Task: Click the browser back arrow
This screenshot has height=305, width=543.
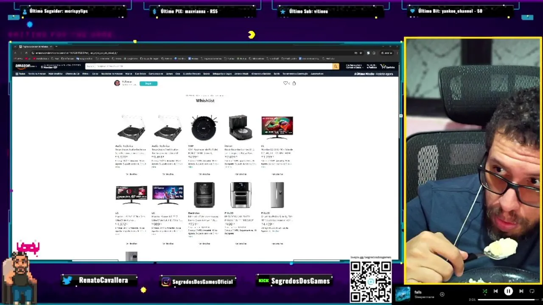Action: (x=15, y=53)
